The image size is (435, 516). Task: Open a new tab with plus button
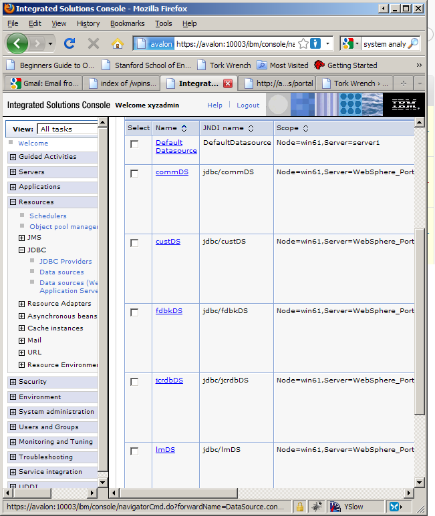(404, 83)
